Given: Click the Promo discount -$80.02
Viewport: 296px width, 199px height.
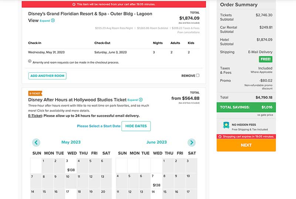Looking at the screenshot, I should pyautogui.click(x=266, y=80).
